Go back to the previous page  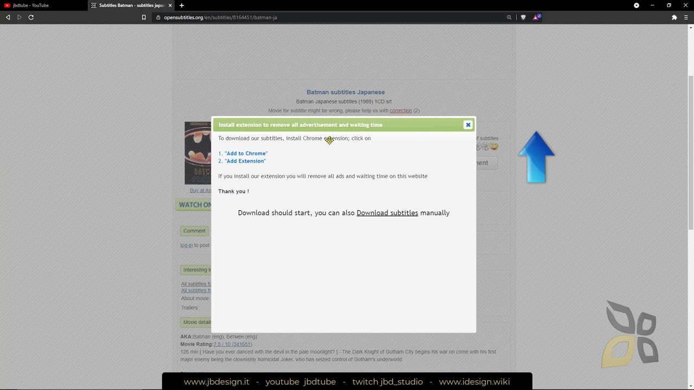(x=8, y=17)
